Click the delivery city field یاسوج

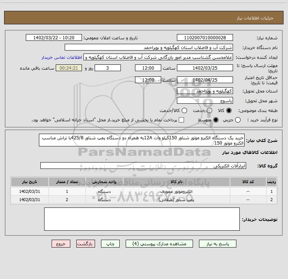tap(205, 101)
